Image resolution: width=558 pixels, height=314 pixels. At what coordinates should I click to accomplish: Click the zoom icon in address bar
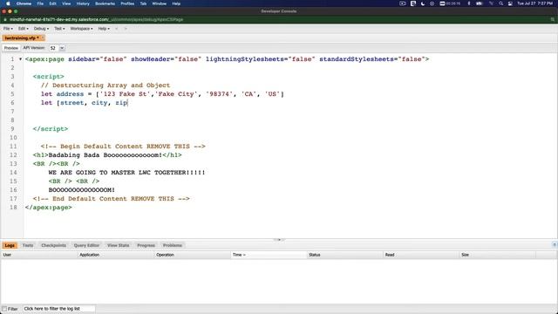coord(553,19)
